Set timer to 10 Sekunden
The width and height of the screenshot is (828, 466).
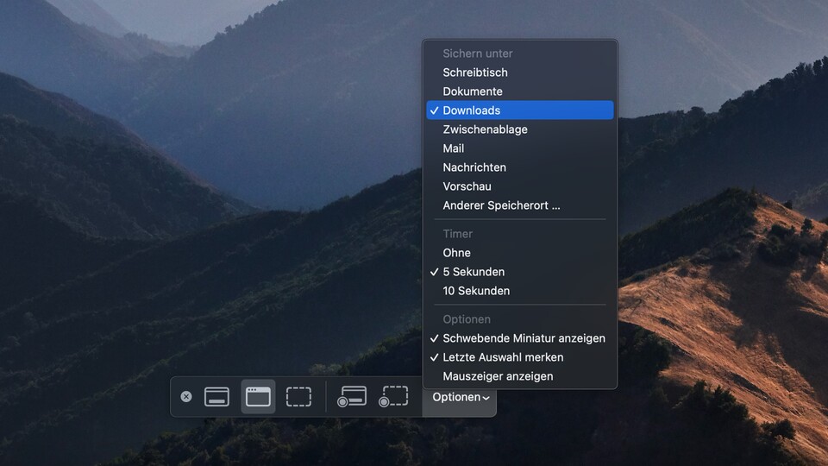click(x=520, y=291)
